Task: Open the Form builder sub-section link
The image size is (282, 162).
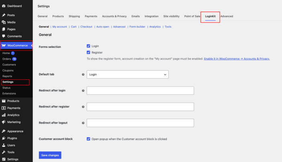Action: tap(138, 26)
